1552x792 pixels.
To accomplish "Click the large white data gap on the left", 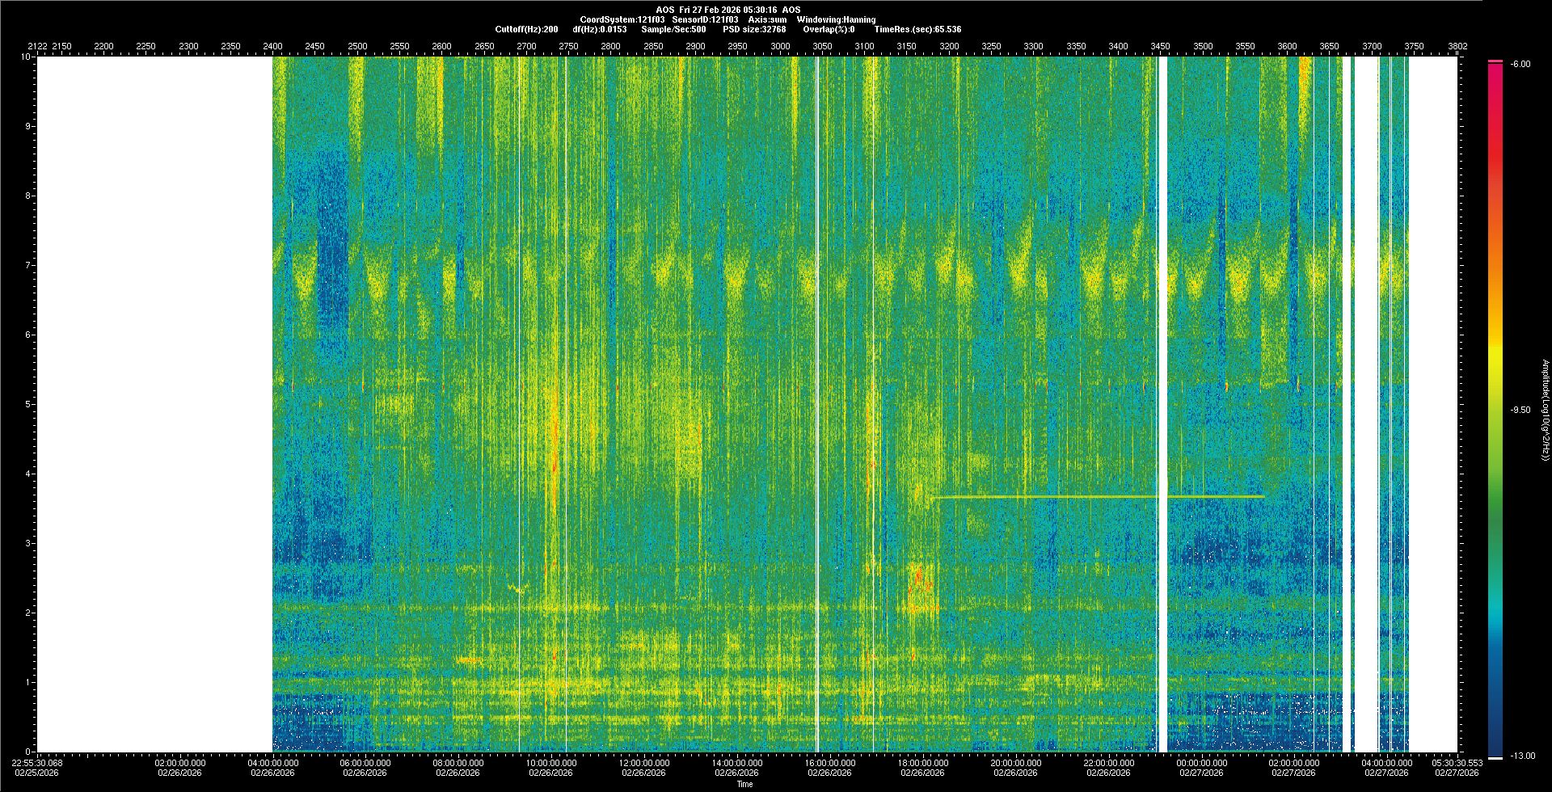I will 154,404.
